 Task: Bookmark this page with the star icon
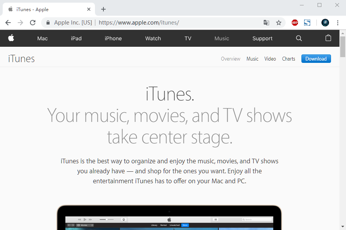point(279,23)
